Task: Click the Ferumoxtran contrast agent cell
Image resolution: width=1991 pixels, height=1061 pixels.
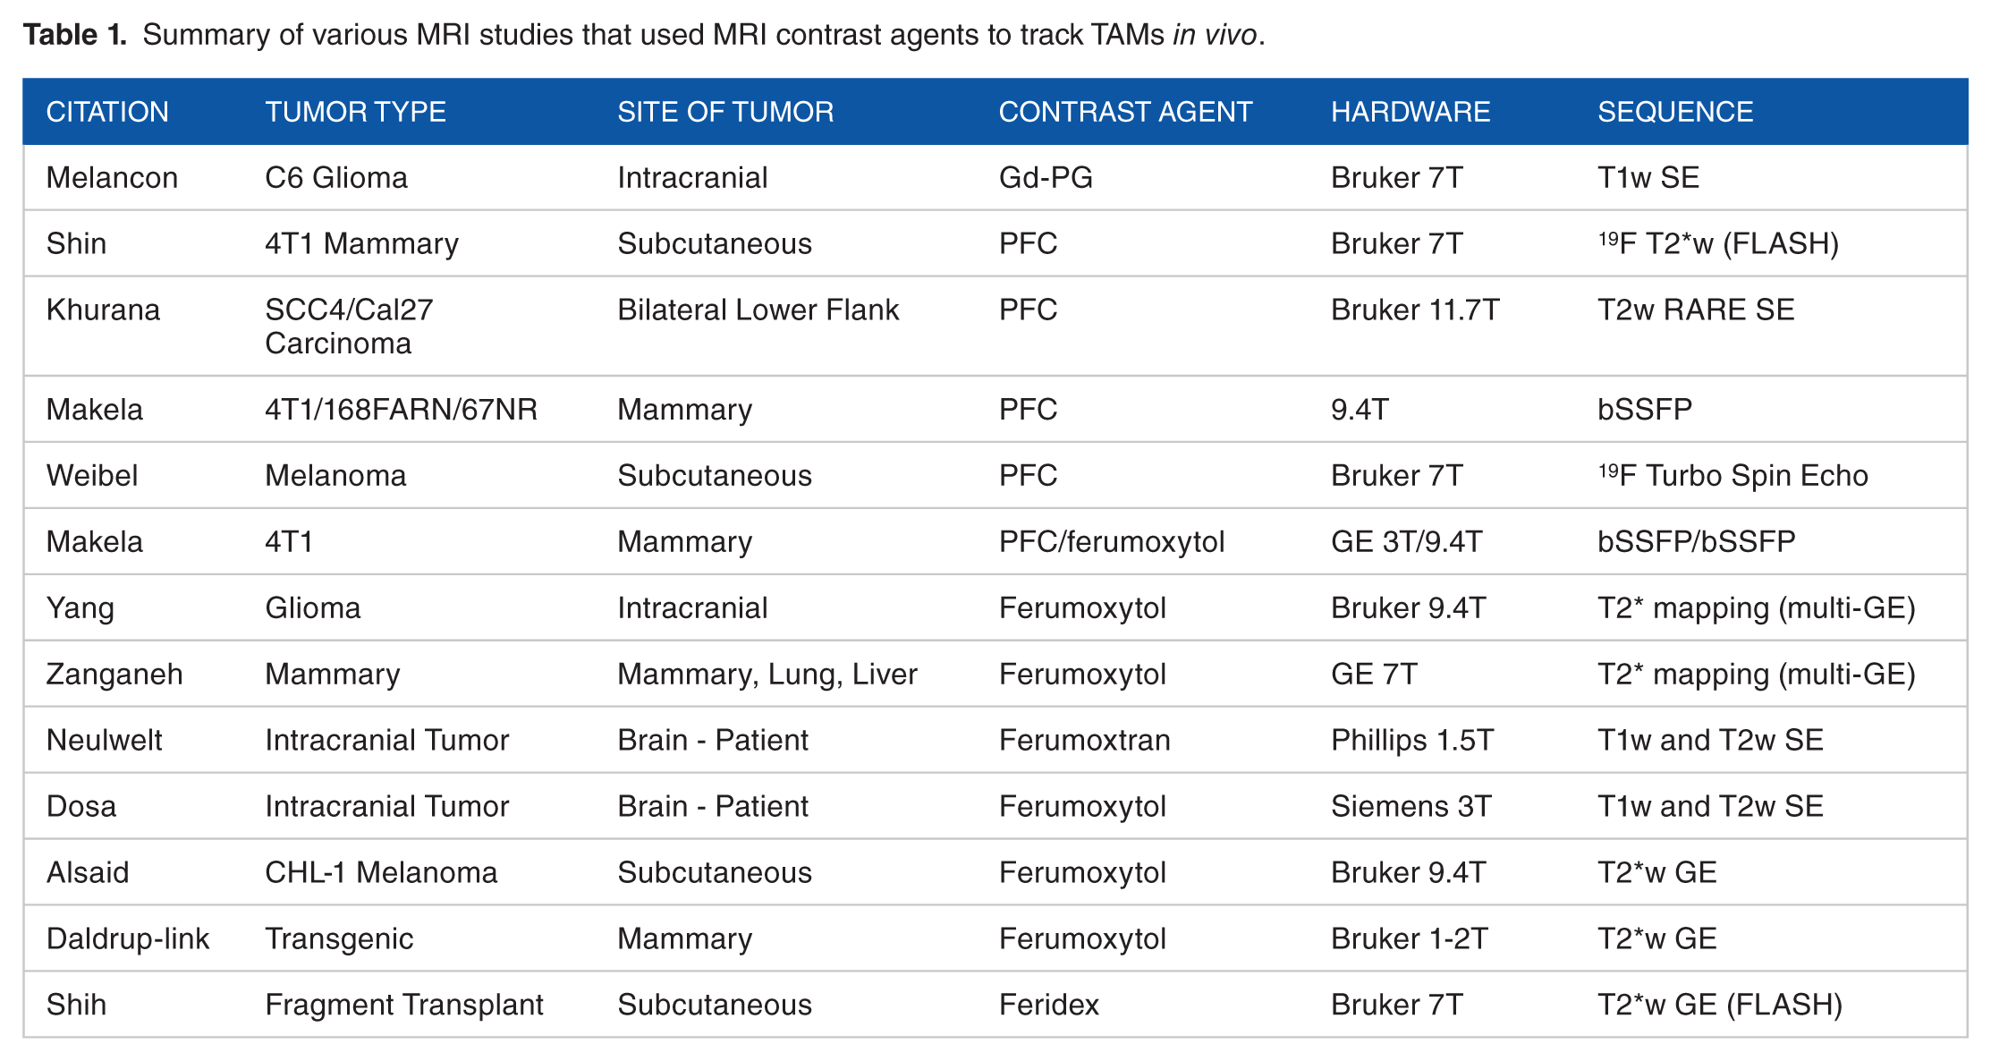Action: (1084, 740)
